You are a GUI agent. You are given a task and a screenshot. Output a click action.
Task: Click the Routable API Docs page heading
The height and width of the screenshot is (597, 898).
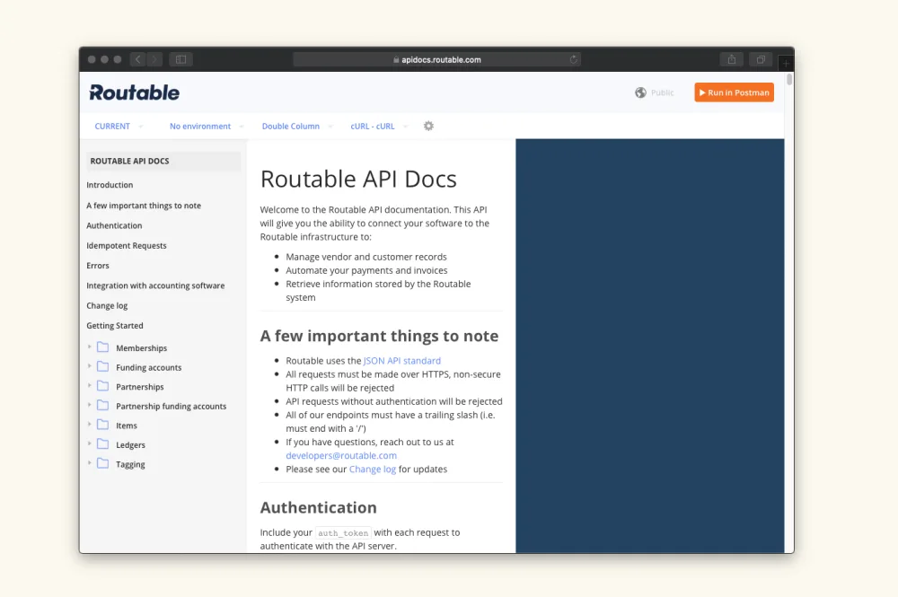(x=358, y=180)
